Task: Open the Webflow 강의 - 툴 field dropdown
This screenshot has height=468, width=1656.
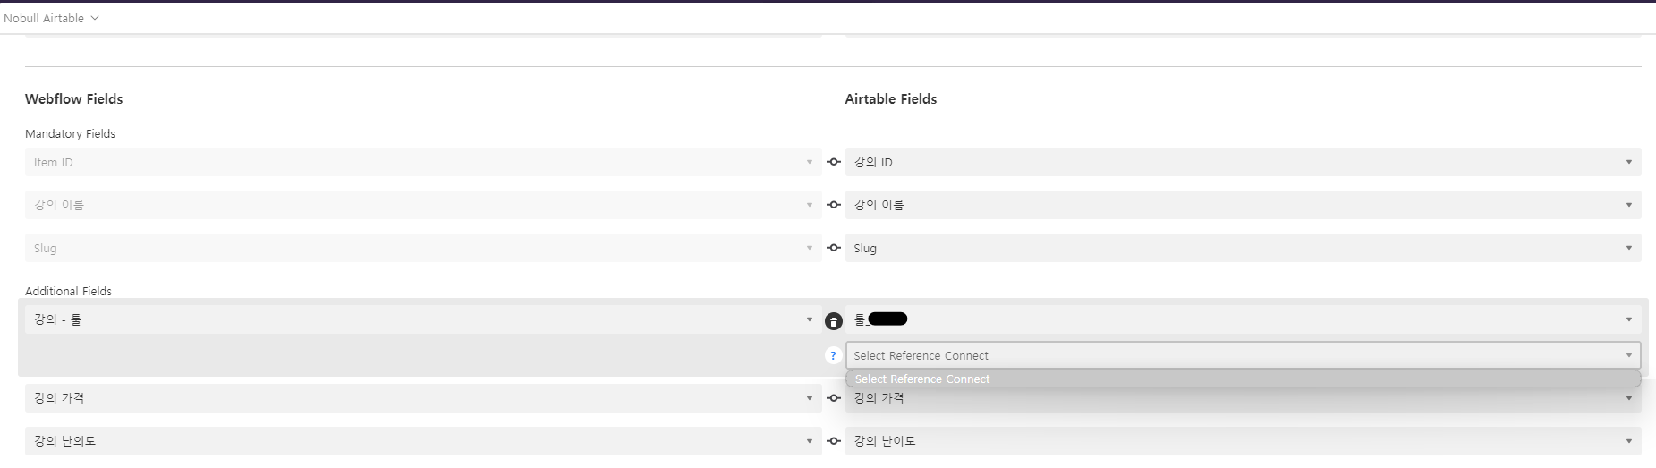Action: pos(423,319)
